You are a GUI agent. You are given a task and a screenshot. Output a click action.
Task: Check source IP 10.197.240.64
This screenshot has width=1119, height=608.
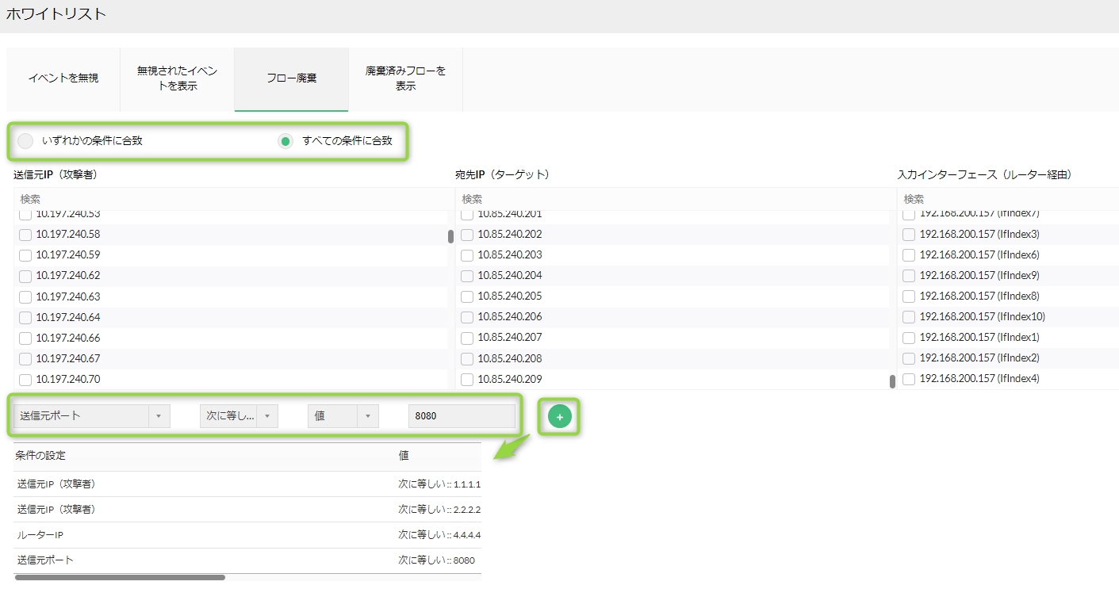pyautogui.click(x=25, y=318)
